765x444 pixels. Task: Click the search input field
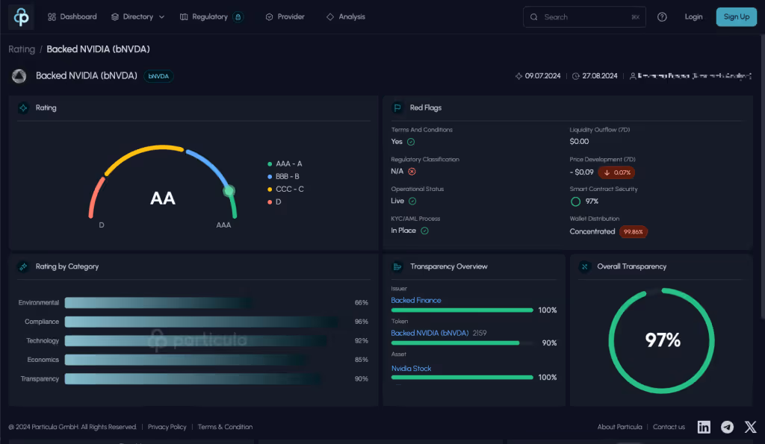(x=584, y=16)
